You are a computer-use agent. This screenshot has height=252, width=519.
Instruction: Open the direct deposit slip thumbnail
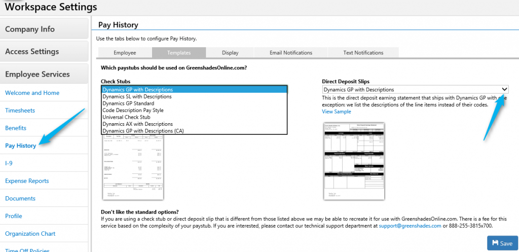[x=354, y=161]
